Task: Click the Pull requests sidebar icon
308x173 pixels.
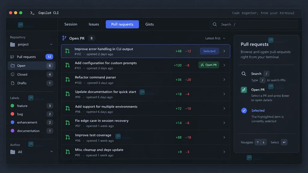Action: [x=12, y=57]
